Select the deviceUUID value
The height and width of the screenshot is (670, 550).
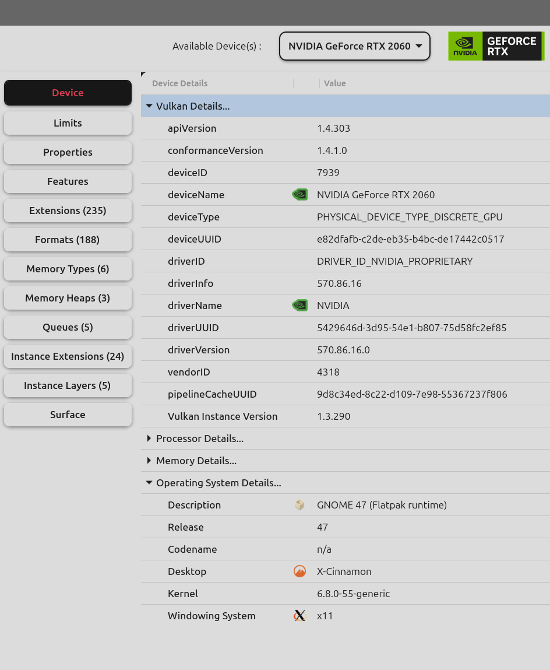410,239
